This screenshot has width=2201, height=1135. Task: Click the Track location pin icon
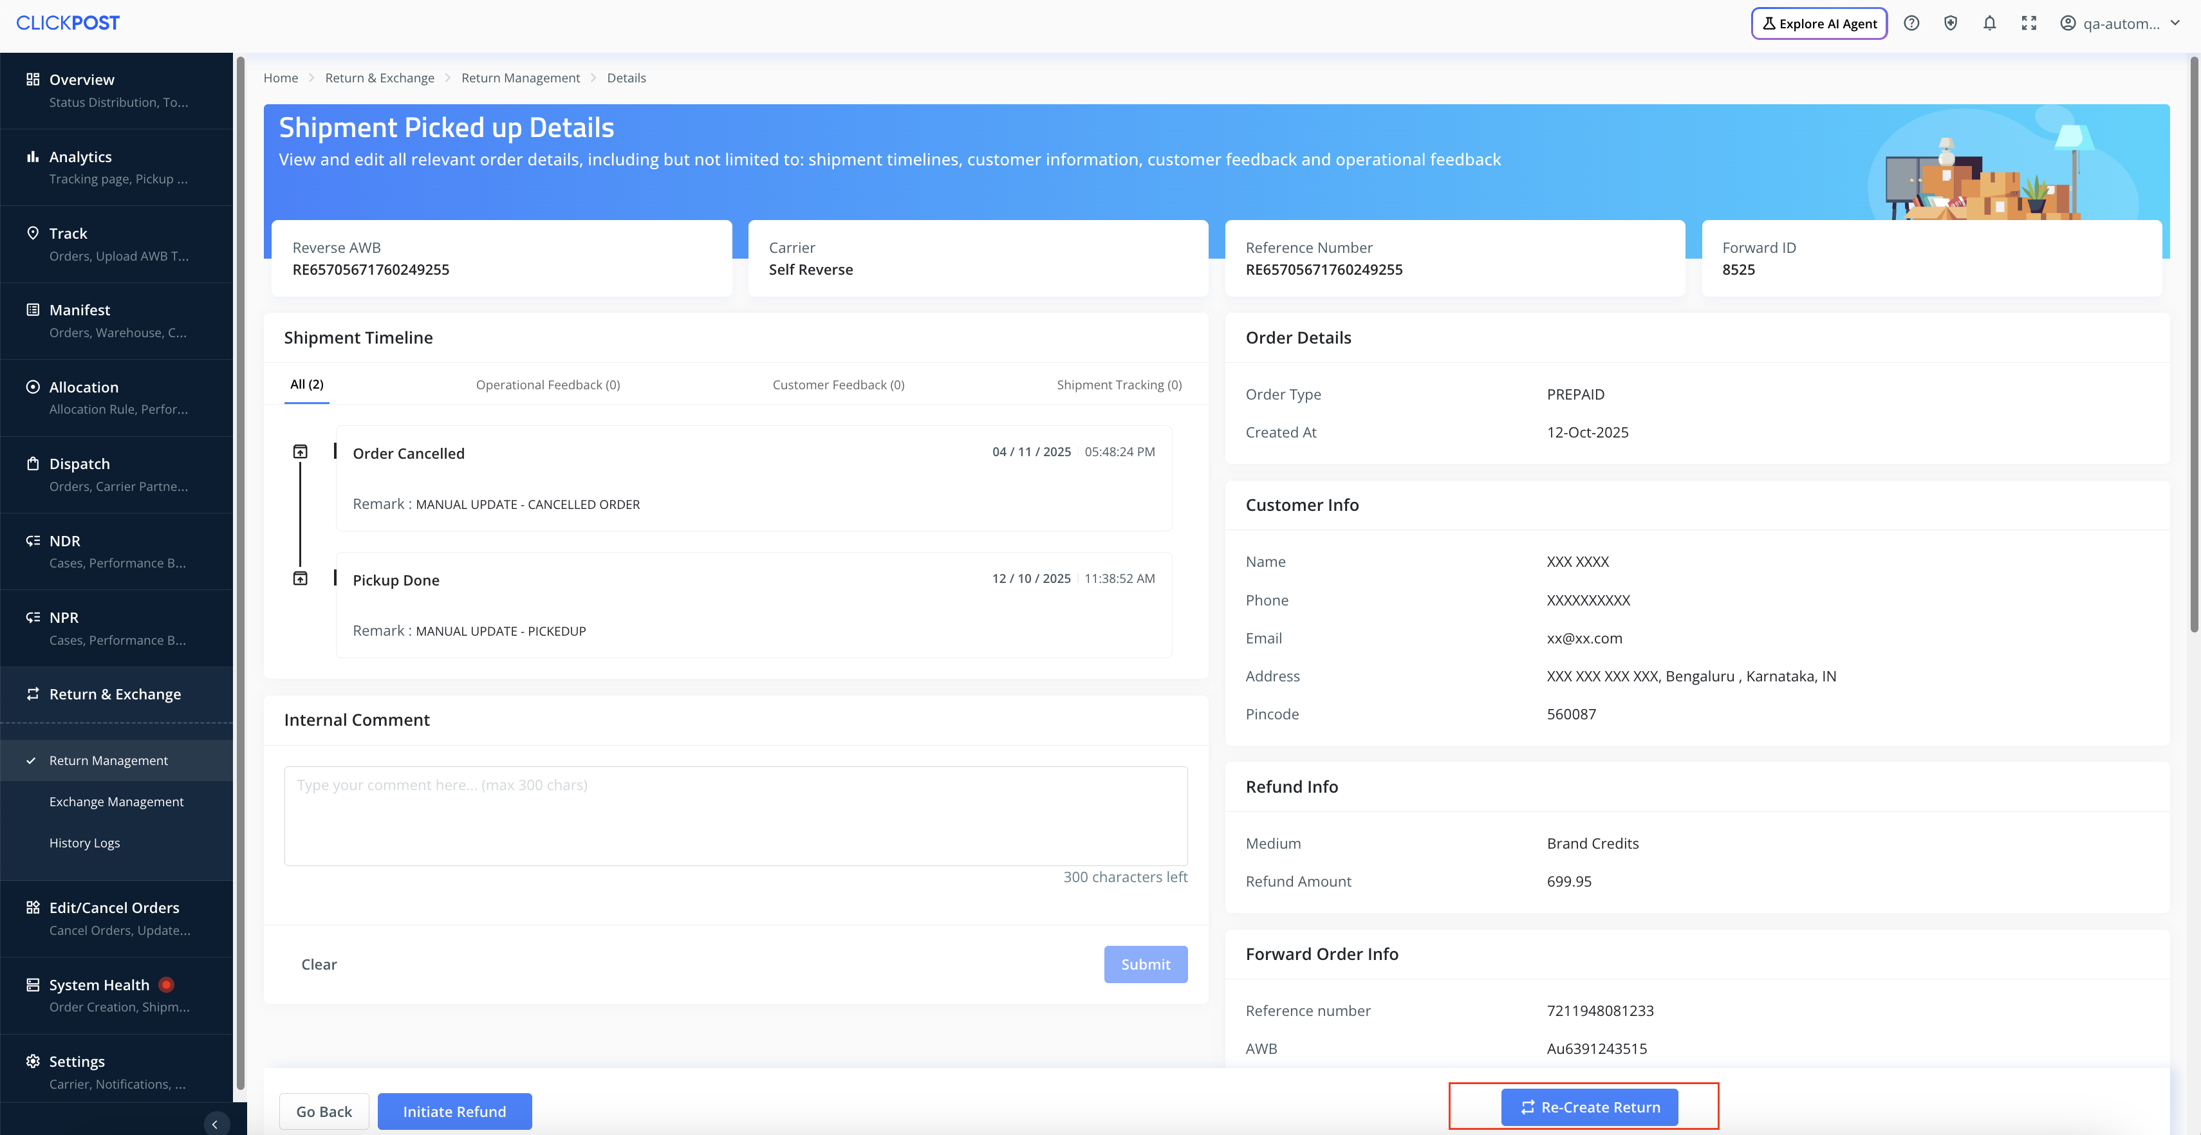[x=32, y=233]
